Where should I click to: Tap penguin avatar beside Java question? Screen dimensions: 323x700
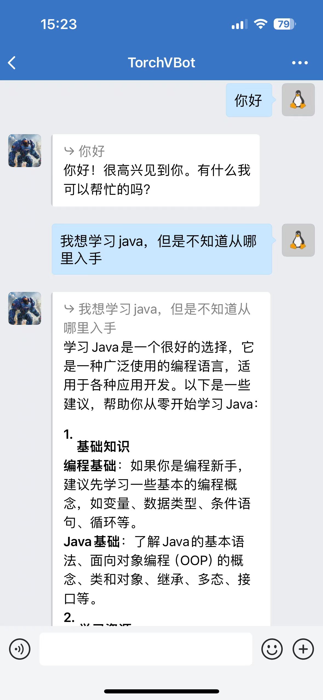(298, 240)
